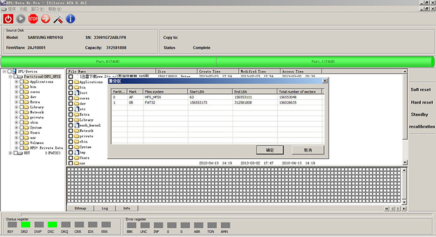436x237 pixels.
Task: Check the Library checkbox in tree
Action: pyautogui.click(x=21, y=107)
